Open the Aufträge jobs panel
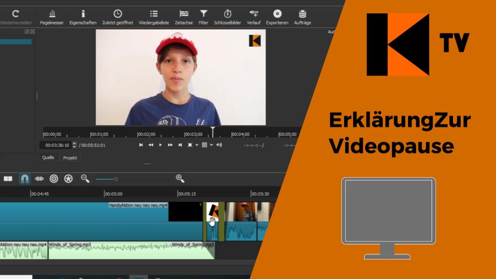This screenshot has height=279, width=496. tap(302, 17)
